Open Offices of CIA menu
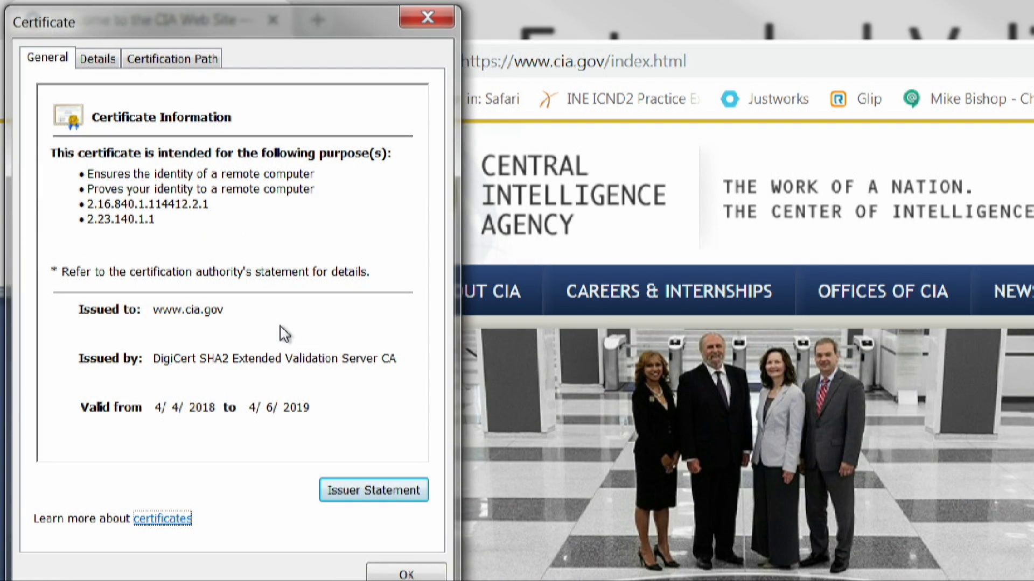Screen dimensions: 1034x581 point(883,291)
